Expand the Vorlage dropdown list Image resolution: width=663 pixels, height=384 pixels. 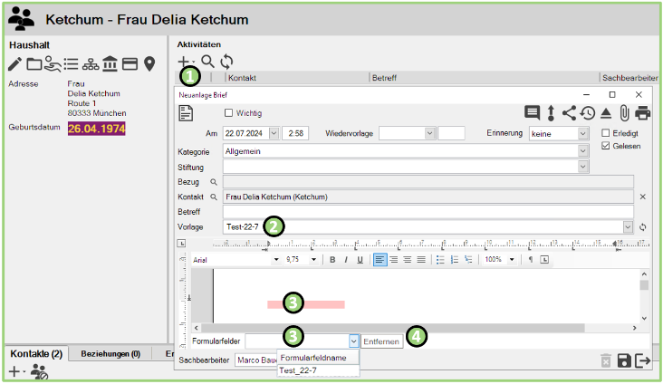[628, 226]
